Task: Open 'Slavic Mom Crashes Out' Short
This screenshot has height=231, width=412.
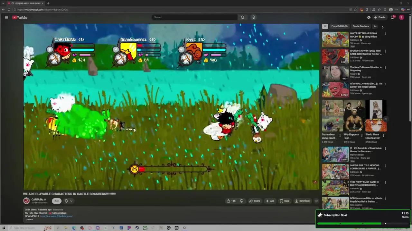Action: click(x=376, y=116)
